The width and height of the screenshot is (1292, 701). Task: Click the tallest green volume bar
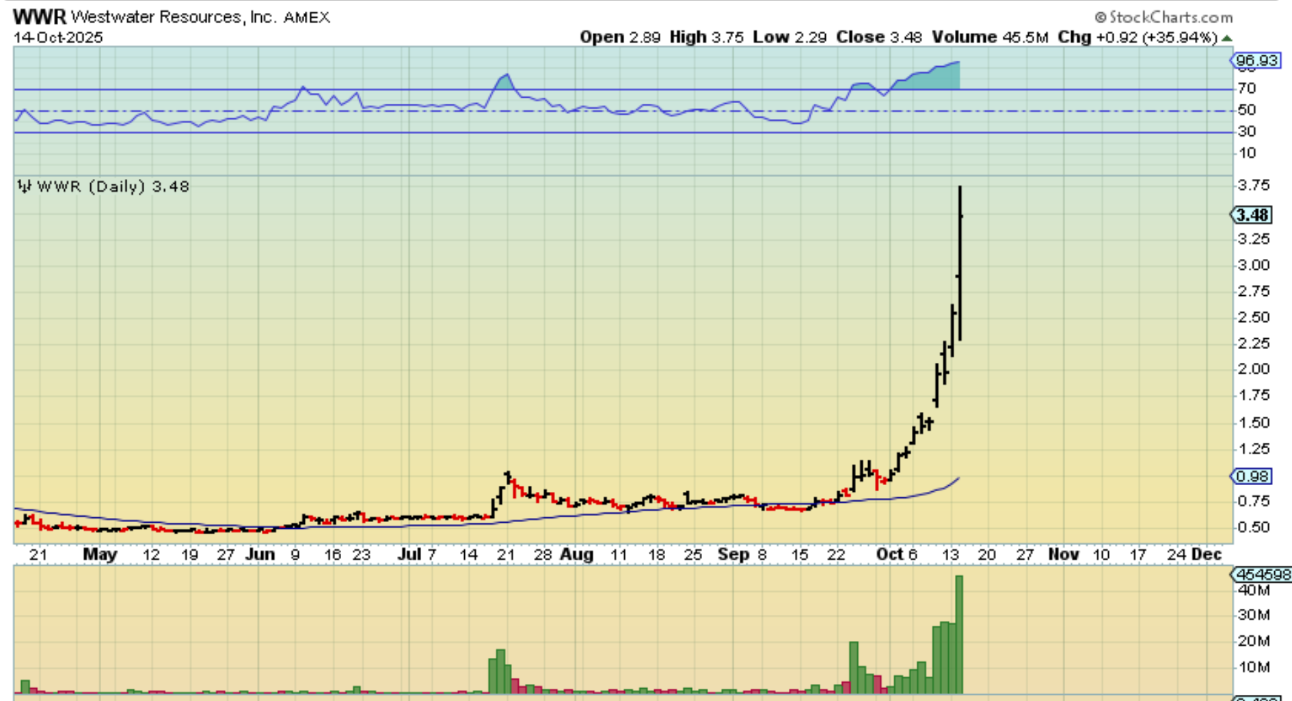click(x=959, y=635)
